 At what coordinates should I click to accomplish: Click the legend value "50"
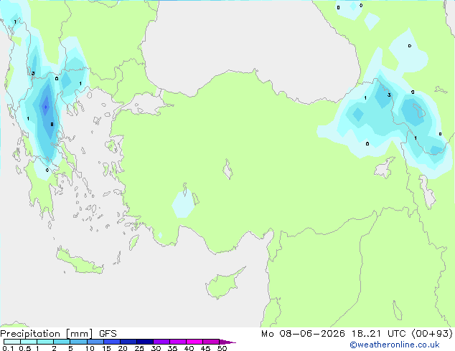[222, 348]
